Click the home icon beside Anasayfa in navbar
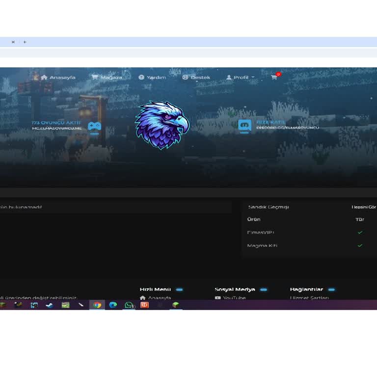 point(44,78)
